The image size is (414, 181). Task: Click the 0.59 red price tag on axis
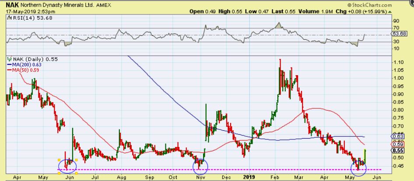[398, 144]
